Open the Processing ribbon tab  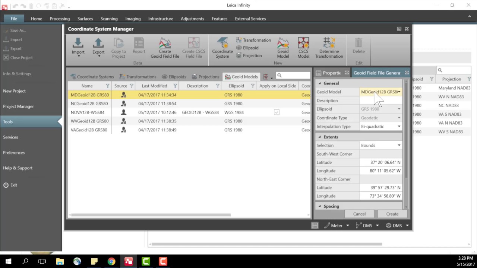click(60, 19)
